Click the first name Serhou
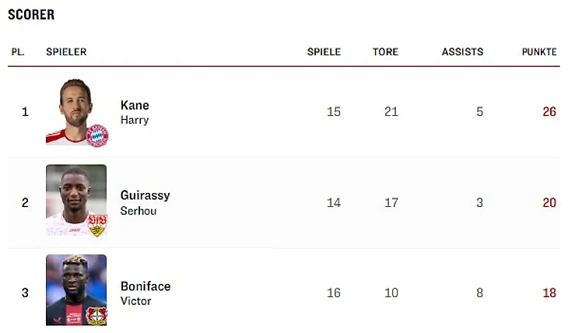 138,211
